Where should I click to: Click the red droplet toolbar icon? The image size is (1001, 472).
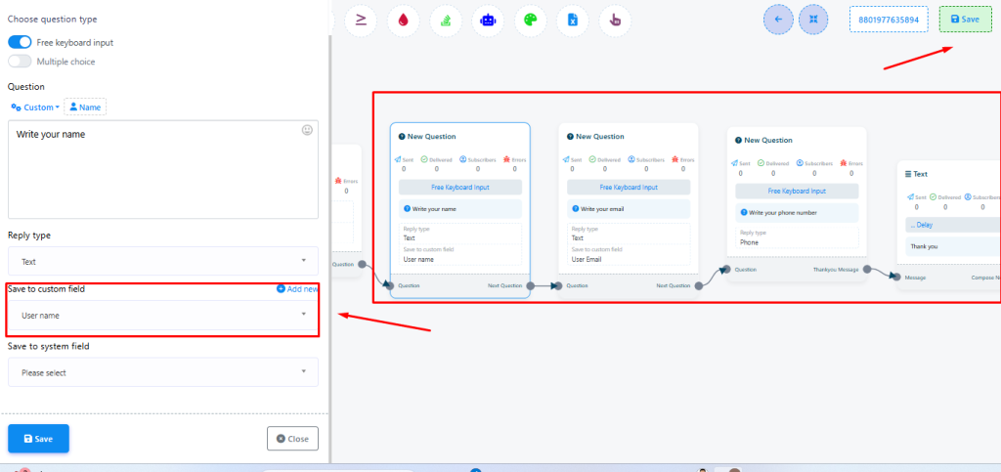[403, 20]
